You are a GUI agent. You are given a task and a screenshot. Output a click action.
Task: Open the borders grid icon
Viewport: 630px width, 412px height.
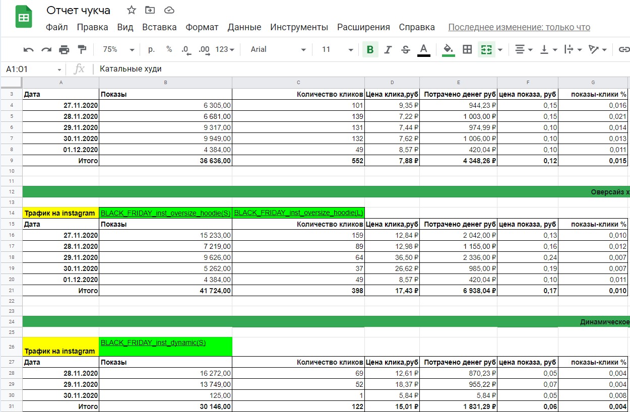point(467,49)
